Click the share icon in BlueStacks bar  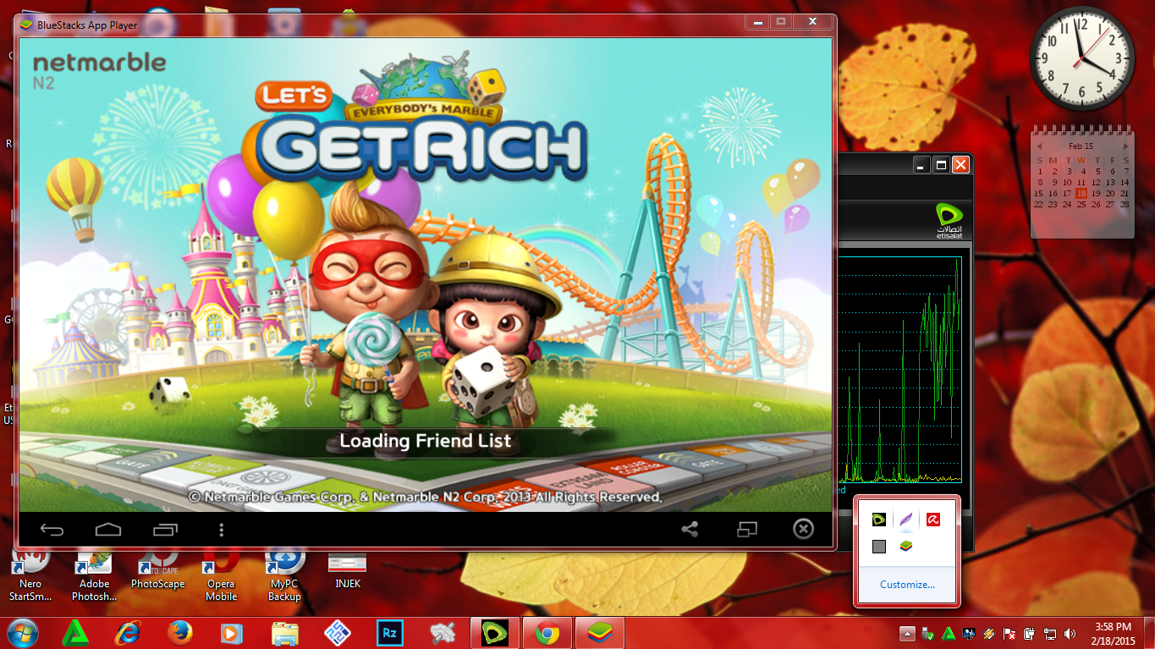[690, 530]
